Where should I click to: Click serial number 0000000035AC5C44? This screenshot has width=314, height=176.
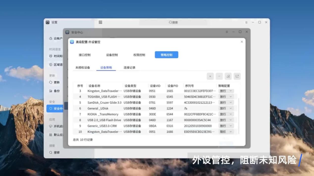click(x=197, y=120)
